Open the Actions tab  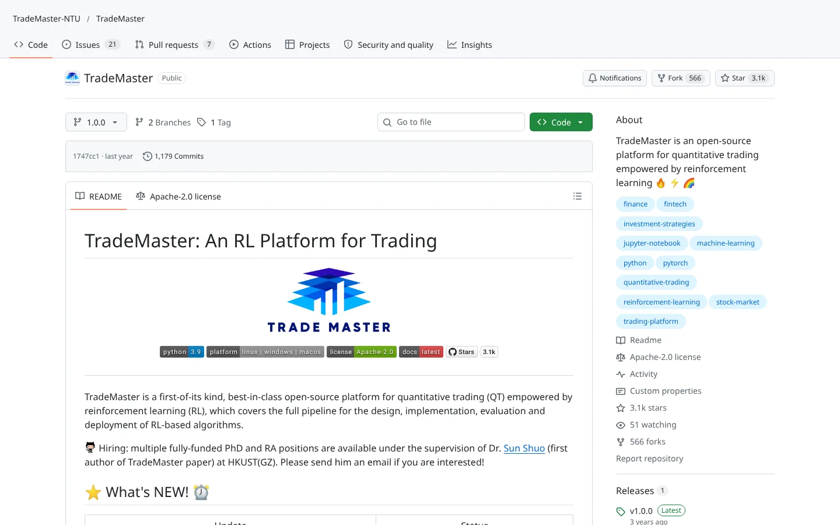click(x=250, y=45)
